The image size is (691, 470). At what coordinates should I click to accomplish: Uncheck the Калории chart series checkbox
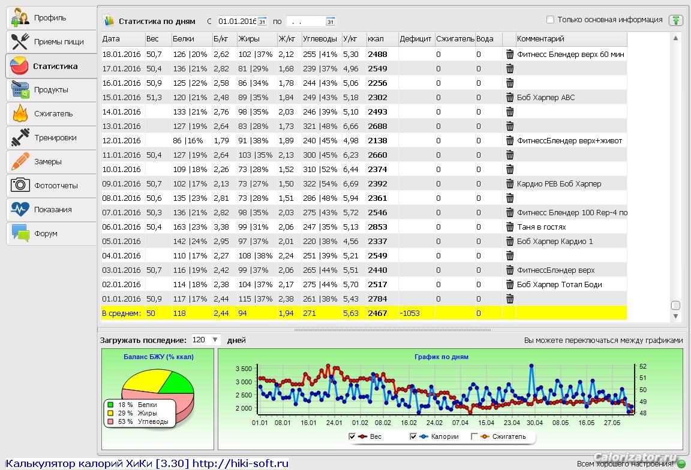[x=413, y=436]
